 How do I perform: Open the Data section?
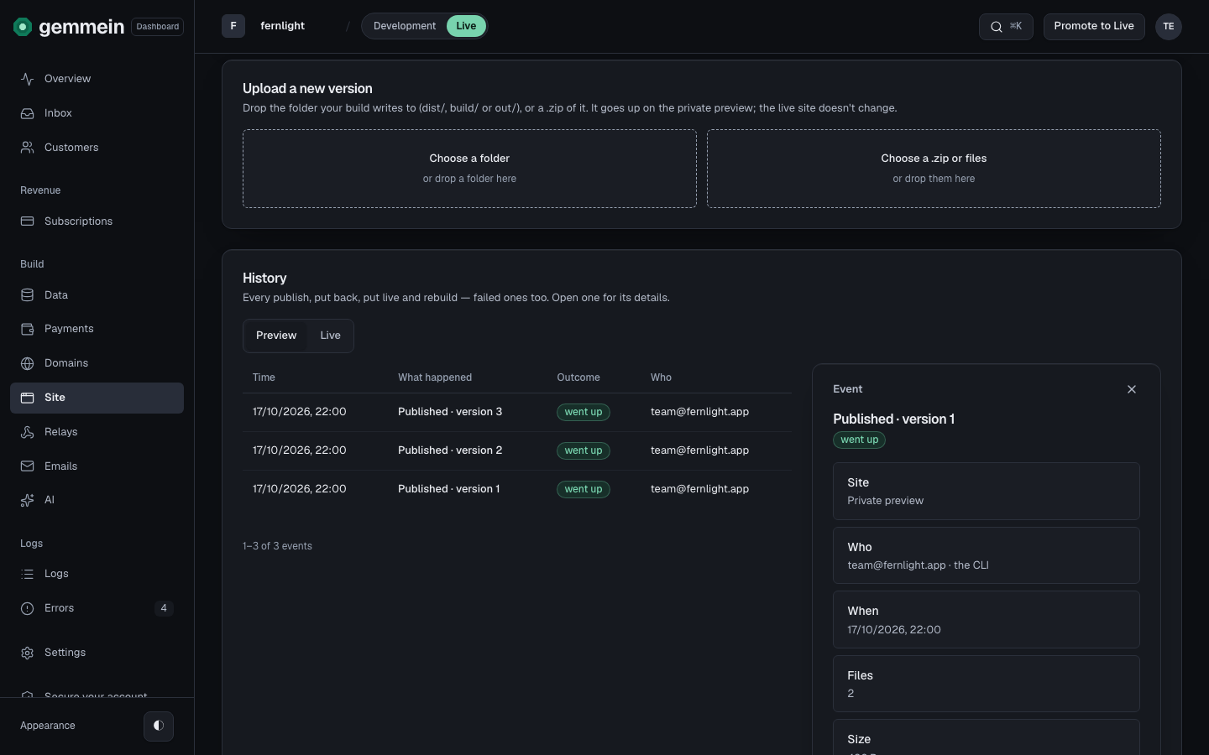click(97, 295)
